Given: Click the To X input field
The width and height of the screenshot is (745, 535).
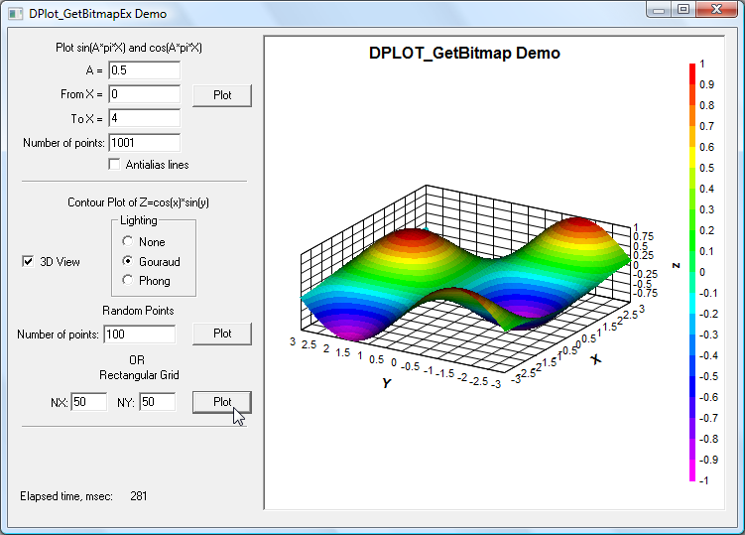Looking at the screenshot, I should [x=145, y=118].
